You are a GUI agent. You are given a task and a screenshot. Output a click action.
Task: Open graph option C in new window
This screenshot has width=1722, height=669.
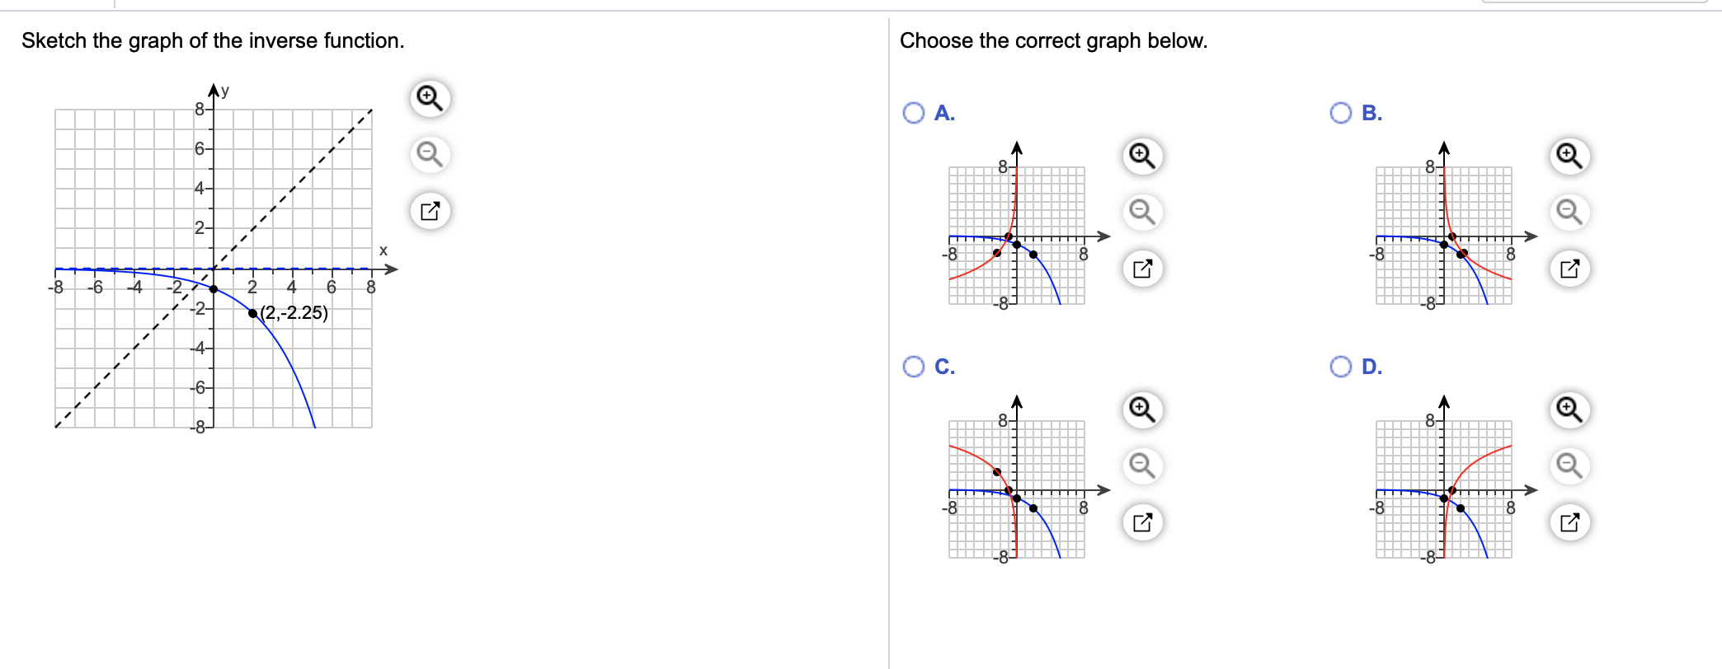(1142, 522)
